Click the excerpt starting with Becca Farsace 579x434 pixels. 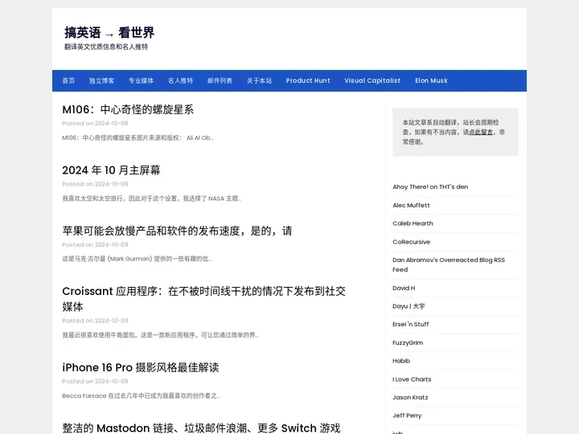pos(141,395)
